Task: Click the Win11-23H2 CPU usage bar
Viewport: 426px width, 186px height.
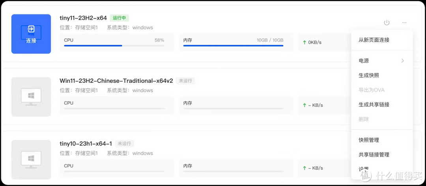Action: (114, 108)
